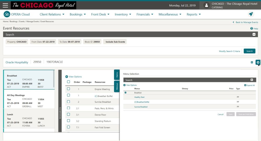Select the Lunch event card
261x141 pixels.
coord(29,119)
